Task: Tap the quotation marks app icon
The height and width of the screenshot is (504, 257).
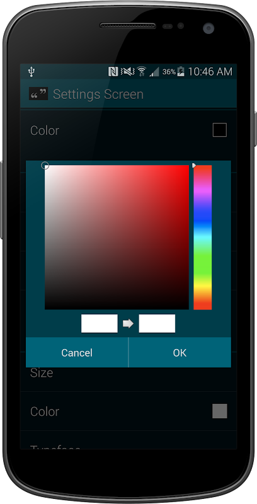Action: (x=38, y=94)
